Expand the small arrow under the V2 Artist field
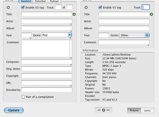This screenshot has height=117, width=159. click(71, 24)
